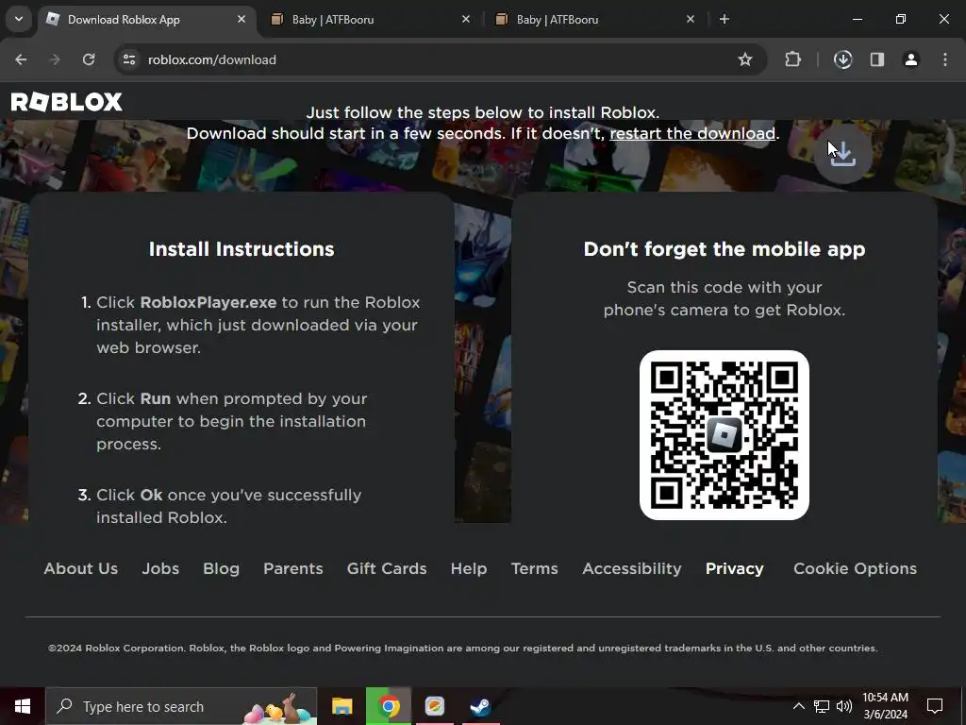Click the Don't forget the mobile app heading
Screen dimensions: 966x725
click(724, 249)
